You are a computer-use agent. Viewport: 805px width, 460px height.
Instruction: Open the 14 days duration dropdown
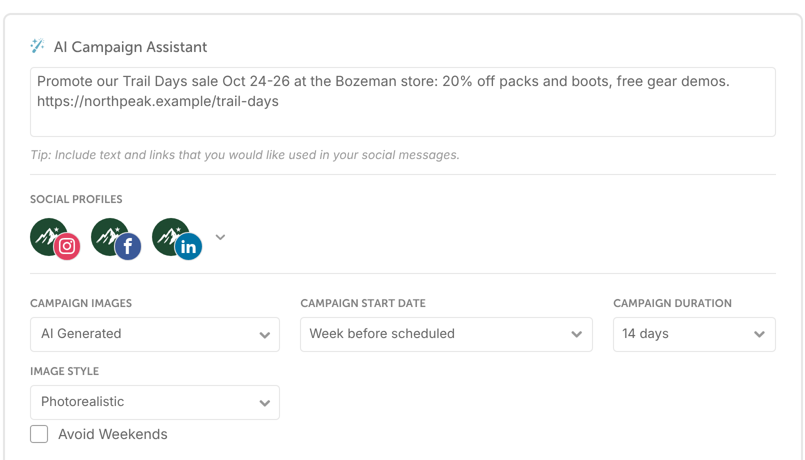(694, 334)
